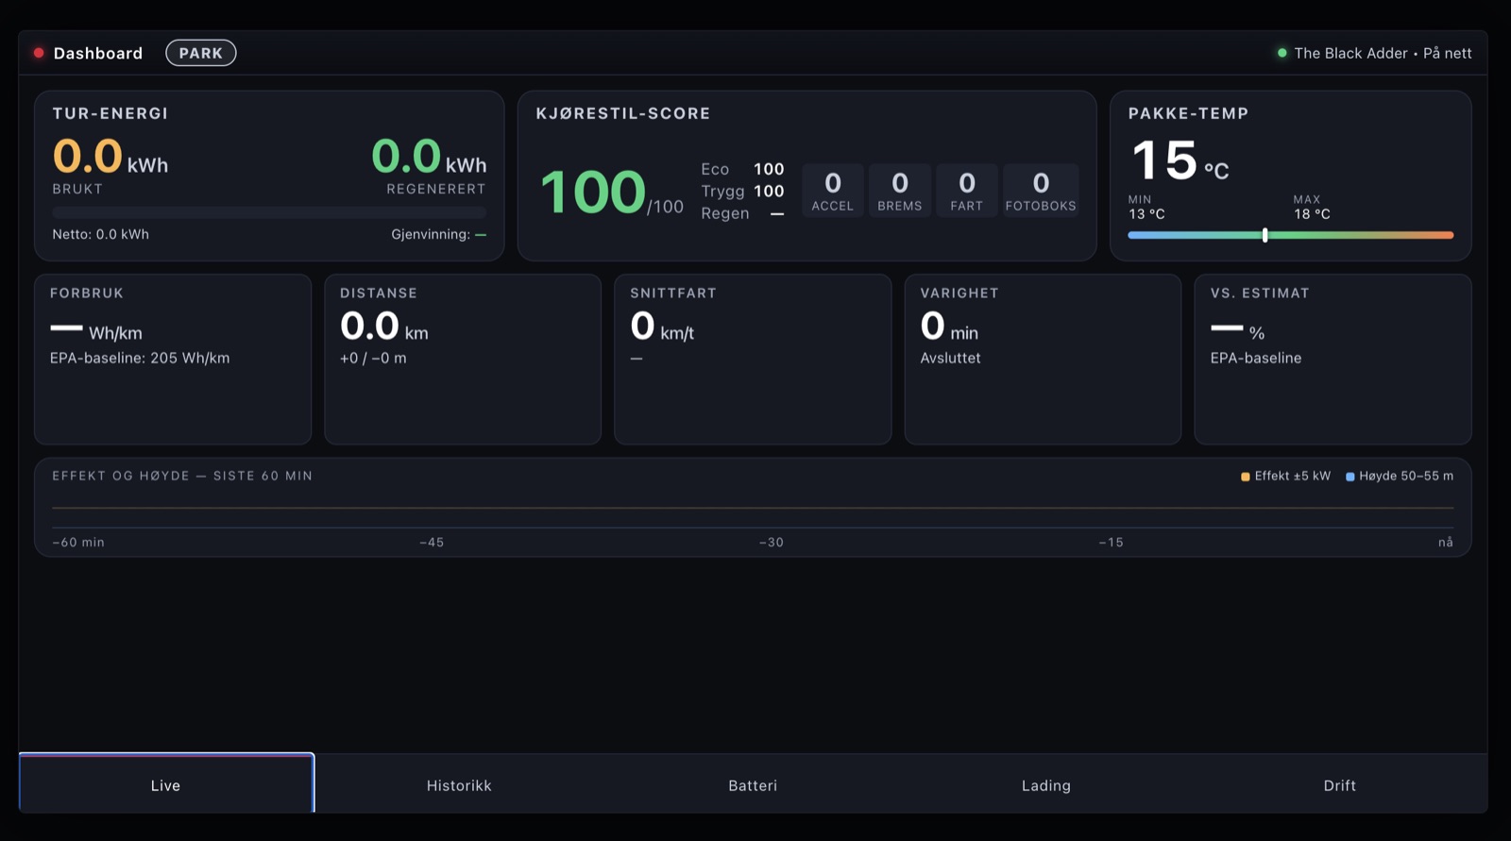The width and height of the screenshot is (1511, 841).
Task: Click the '−30' axis label
Action: (x=772, y=543)
